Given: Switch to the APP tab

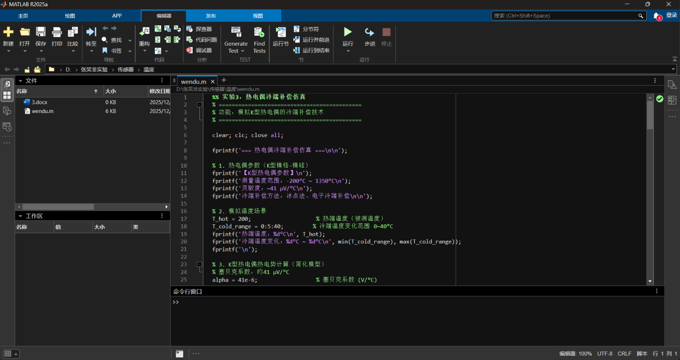Looking at the screenshot, I should (117, 16).
